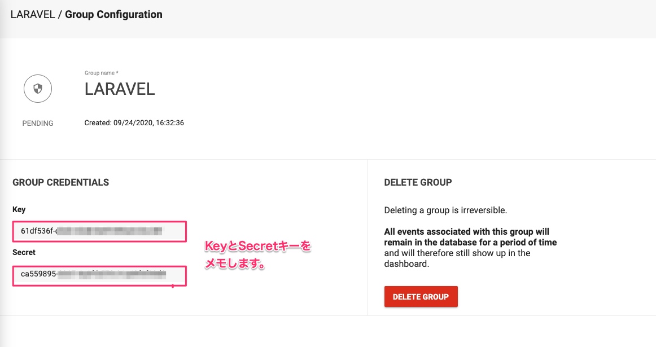Click the DELETE GROUP section heading
This screenshot has width=656, height=347.
point(417,182)
